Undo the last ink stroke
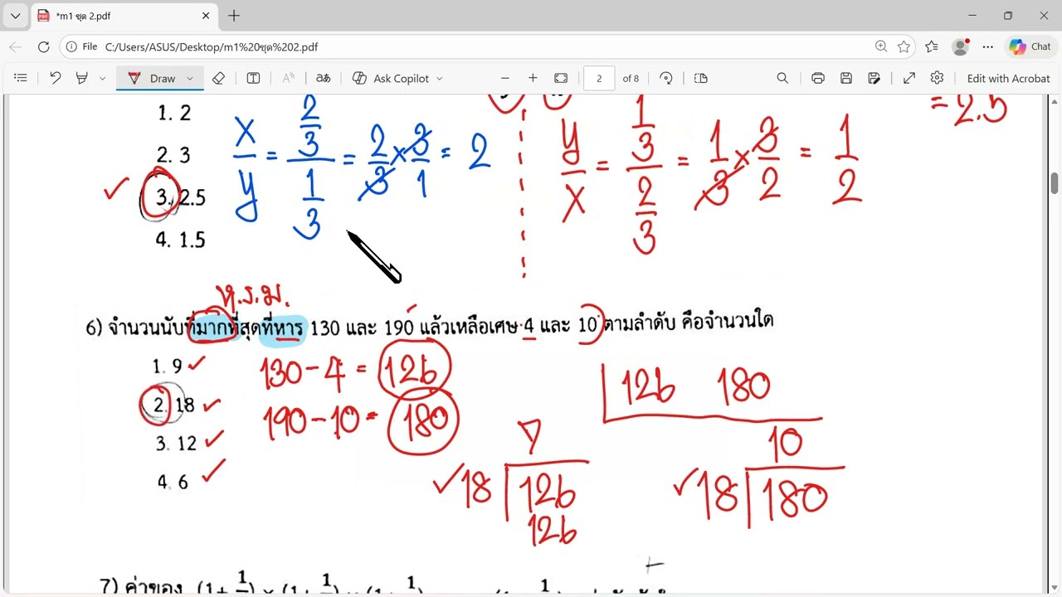Screen dimensions: 1062x597 click(55, 78)
